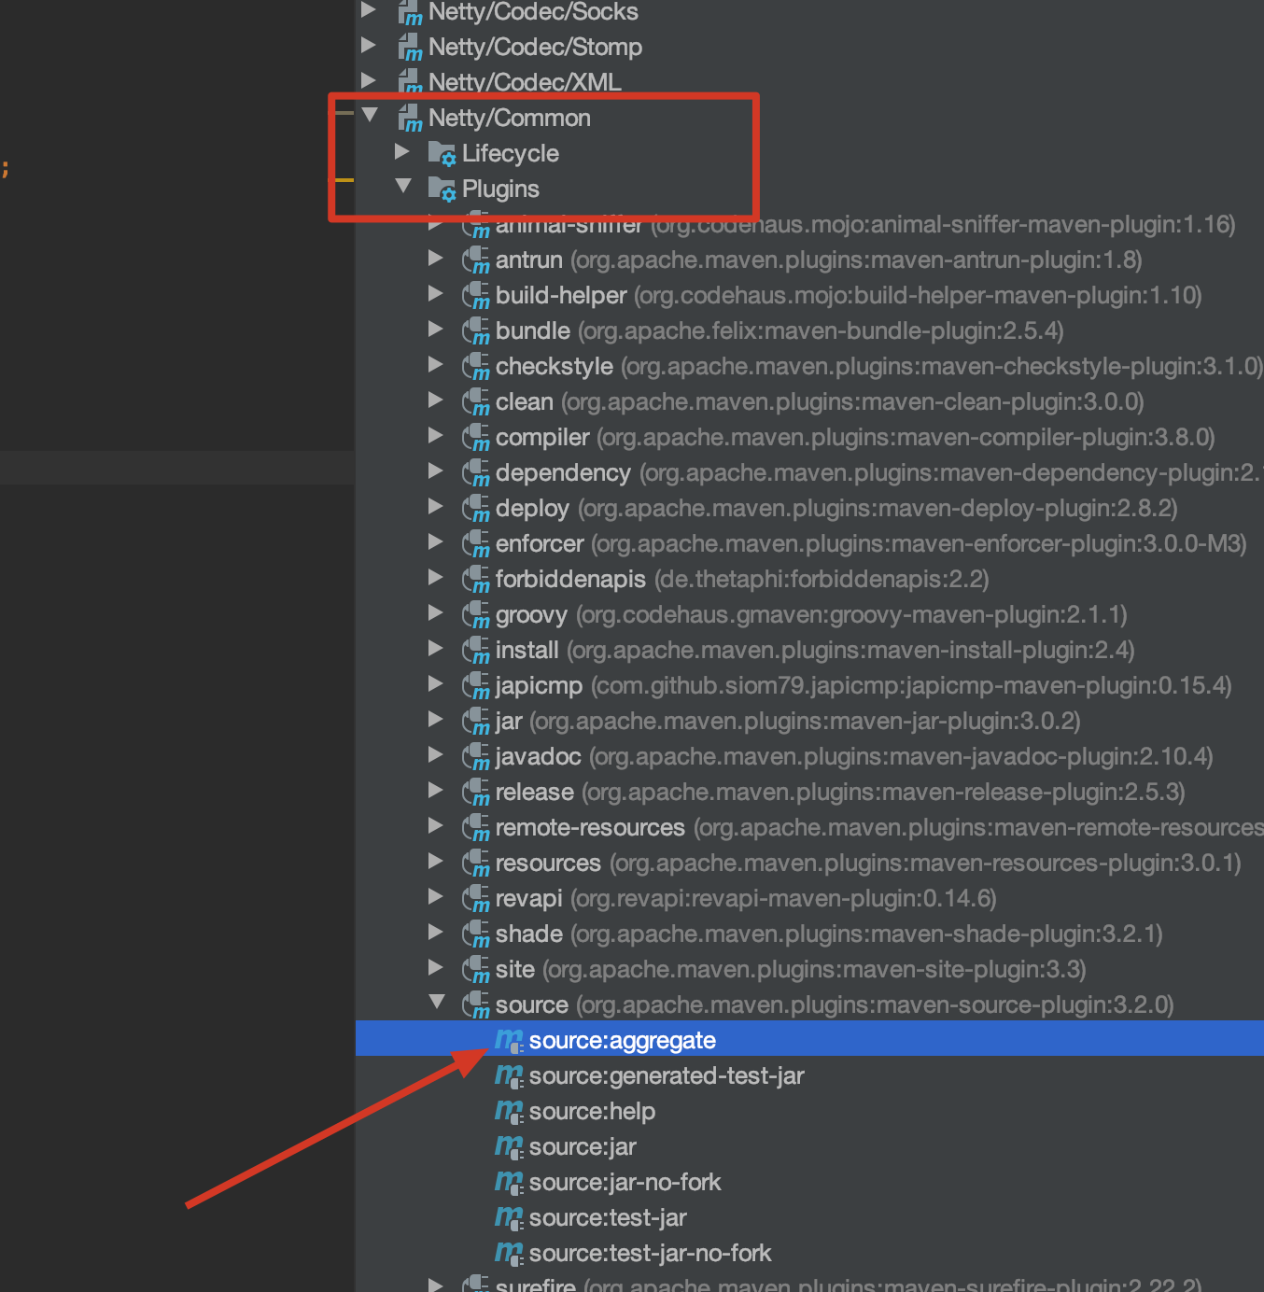
Task: Expand the resources plugin arrow
Action: click(435, 861)
